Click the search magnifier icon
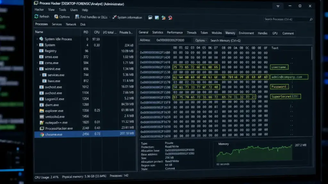The image size is (328, 184). 311,19
